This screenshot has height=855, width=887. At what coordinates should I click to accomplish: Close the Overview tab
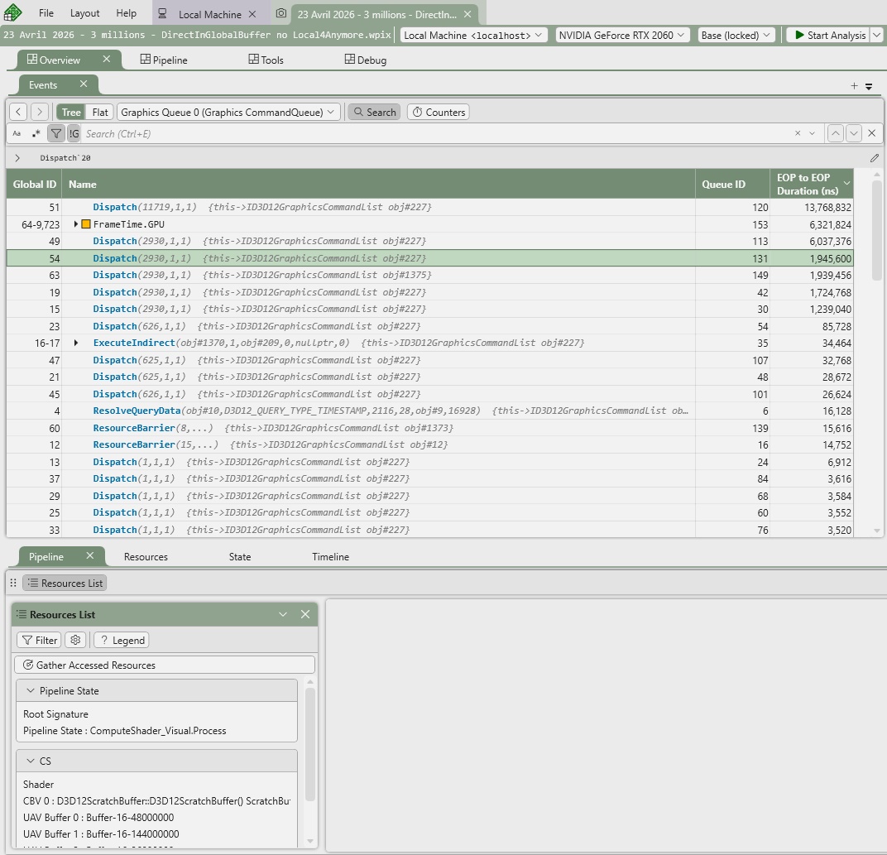[107, 59]
